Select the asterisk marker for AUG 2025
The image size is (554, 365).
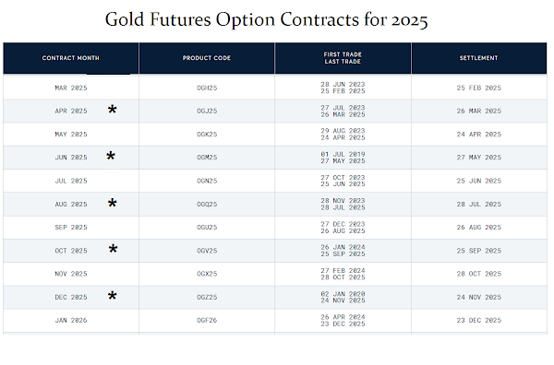(x=112, y=203)
